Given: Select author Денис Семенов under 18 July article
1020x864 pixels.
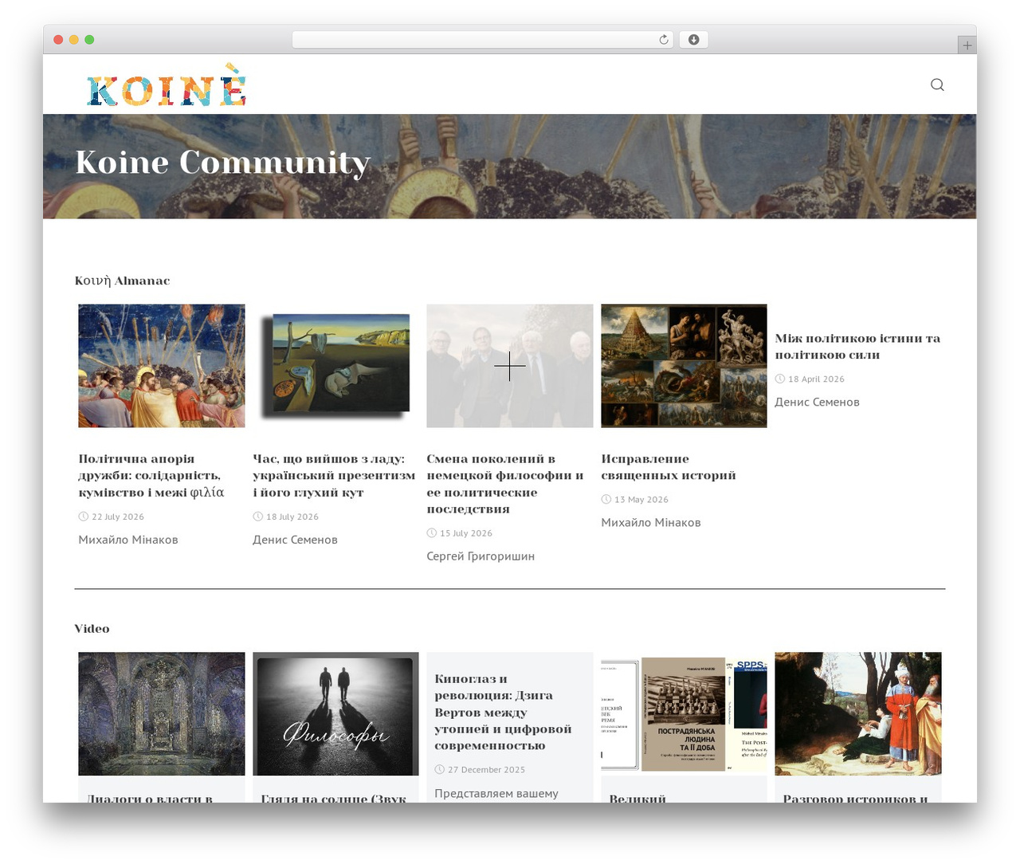Looking at the screenshot, I should pos(295,540).
